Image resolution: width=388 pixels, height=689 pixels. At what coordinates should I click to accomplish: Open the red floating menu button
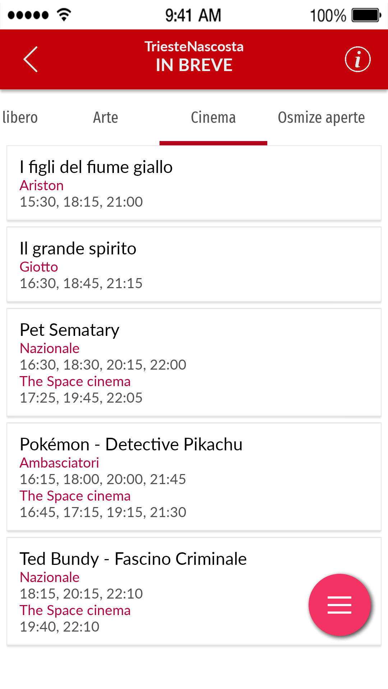pyautogui.click(x=339, y=605)
